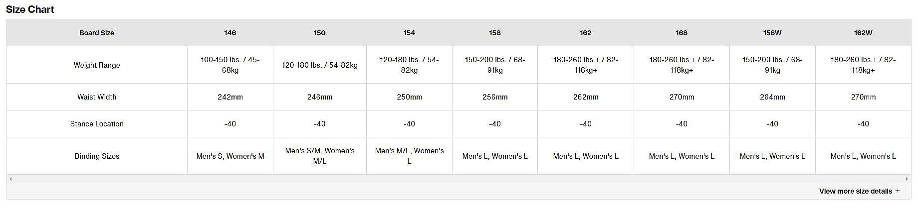Click the Waist Width row label
Image resolution: width=918 pixels, height=210 pixels.
[97, 97]
